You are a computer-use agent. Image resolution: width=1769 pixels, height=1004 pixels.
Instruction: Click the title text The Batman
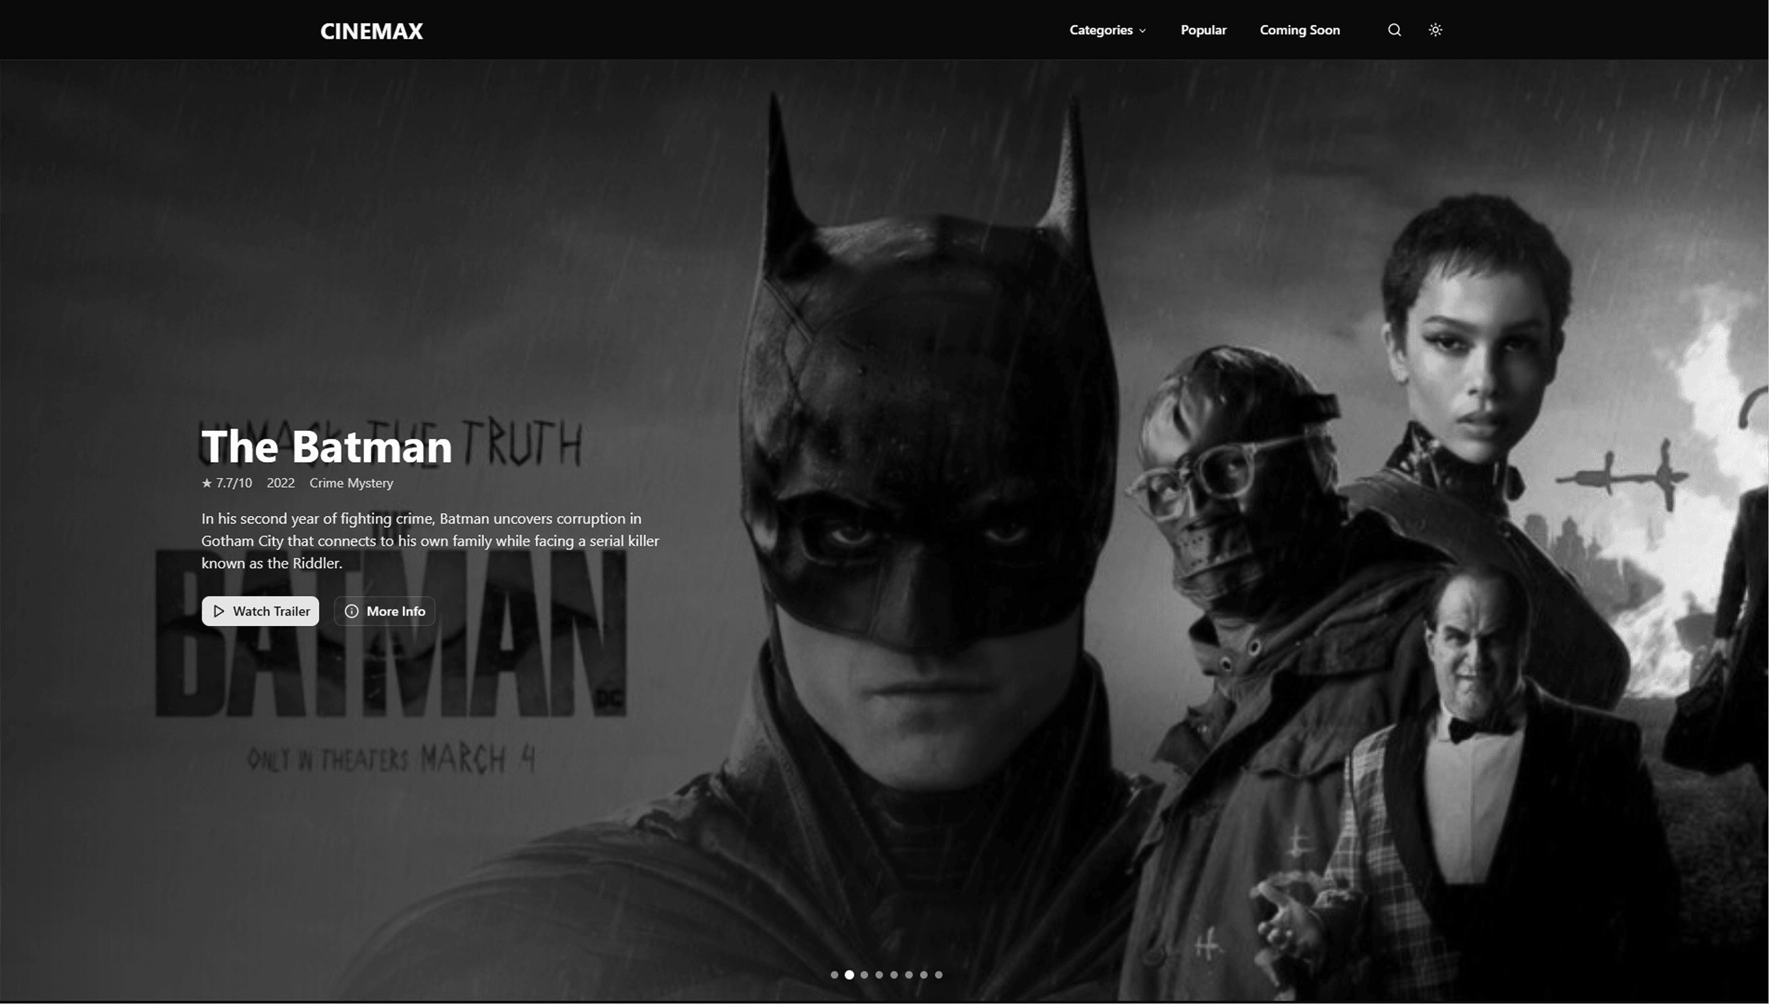tap(326, 447)
